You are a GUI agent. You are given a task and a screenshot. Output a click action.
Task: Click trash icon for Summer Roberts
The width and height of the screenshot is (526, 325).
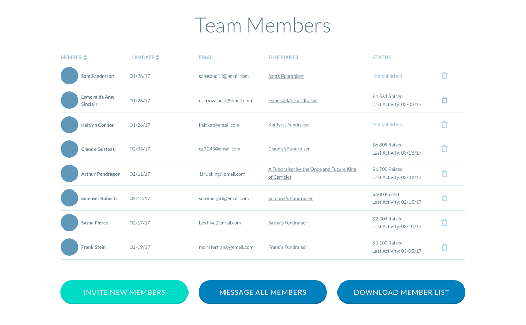[x=444, y=198]
